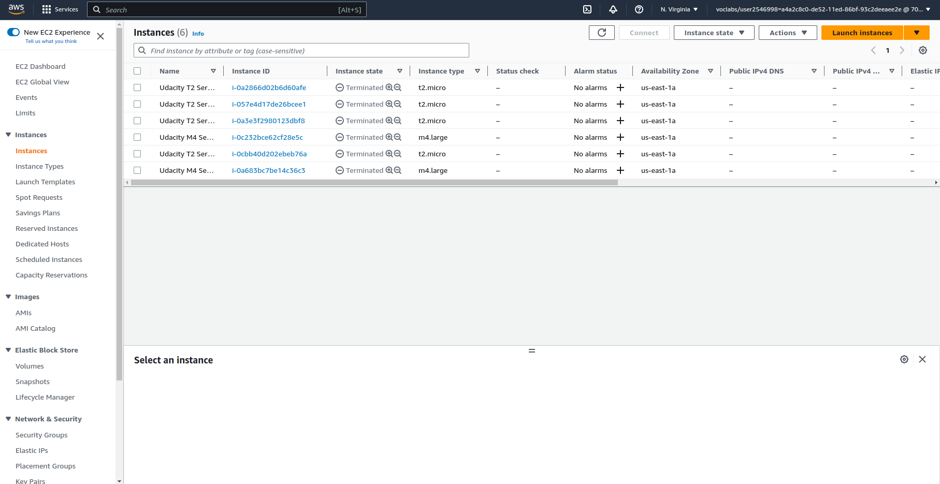Sort by Name column arrow
This screenshot has width=940, height=484.
213,71
